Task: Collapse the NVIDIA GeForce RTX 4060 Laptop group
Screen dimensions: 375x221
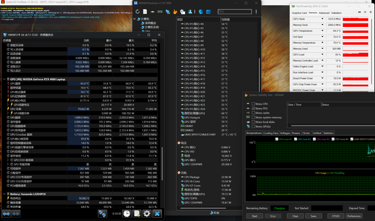Action: (4, 79)
